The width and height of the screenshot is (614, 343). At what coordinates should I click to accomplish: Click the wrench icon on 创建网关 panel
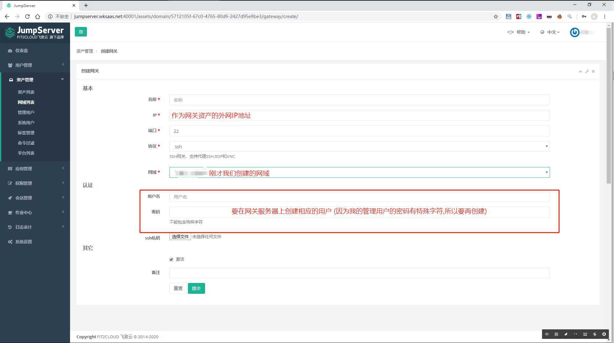click(587, 71)
